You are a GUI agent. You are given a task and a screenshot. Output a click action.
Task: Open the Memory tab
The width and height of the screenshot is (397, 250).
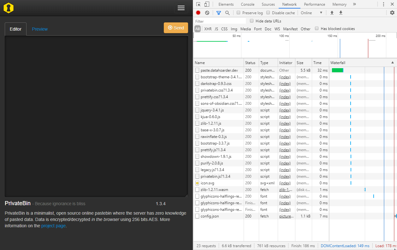pyautogui.click(x=339, y=4)
